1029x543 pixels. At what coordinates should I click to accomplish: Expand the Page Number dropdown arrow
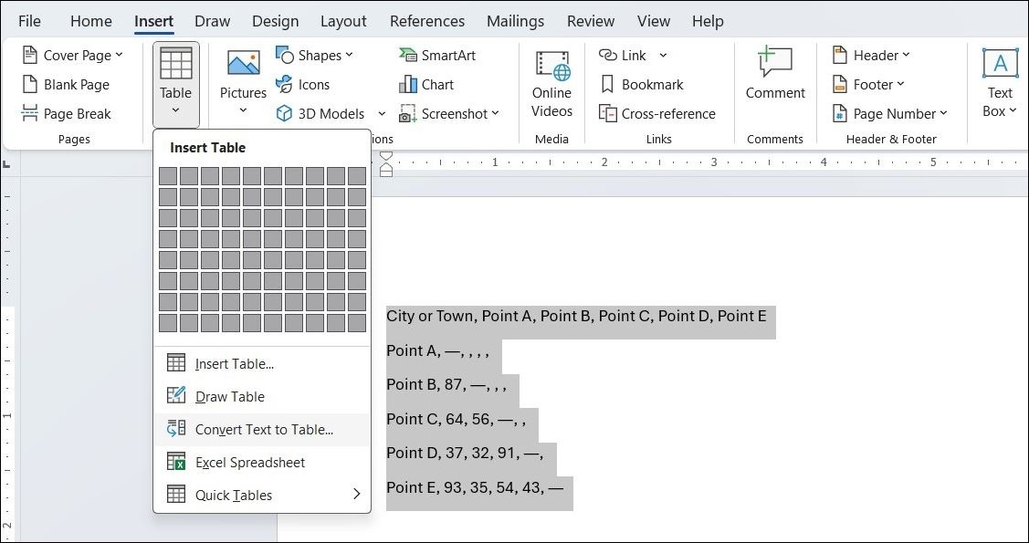(x=944, y=113)
